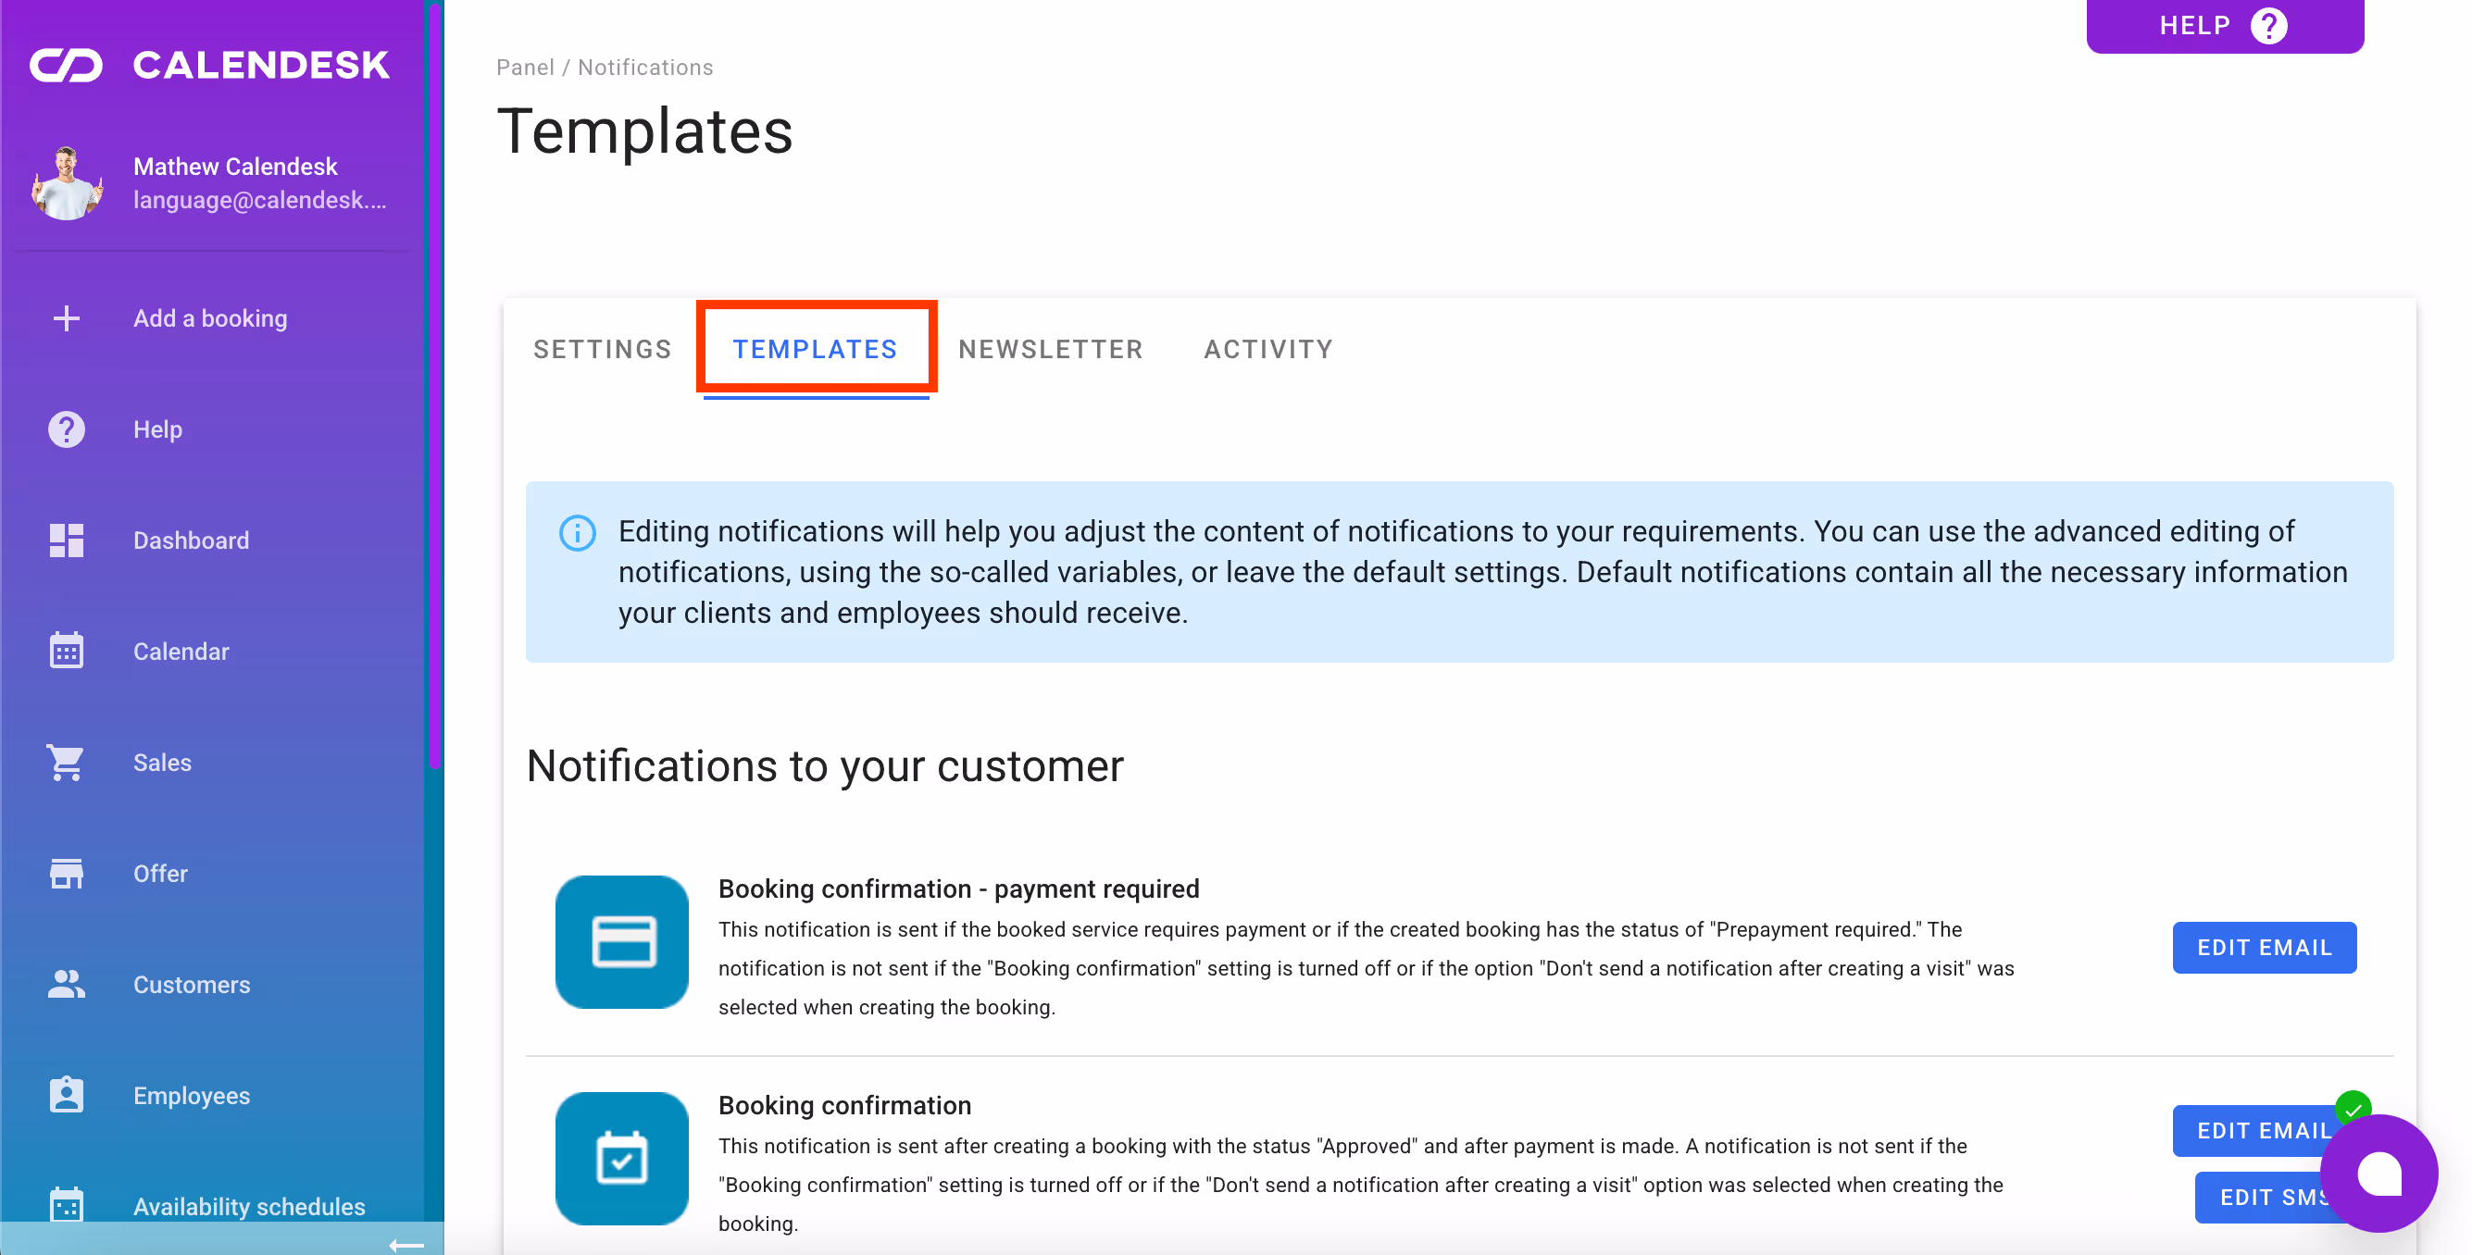Open the Offer storefront icon
2472x1255 pixels.
[x=67, y=873]
